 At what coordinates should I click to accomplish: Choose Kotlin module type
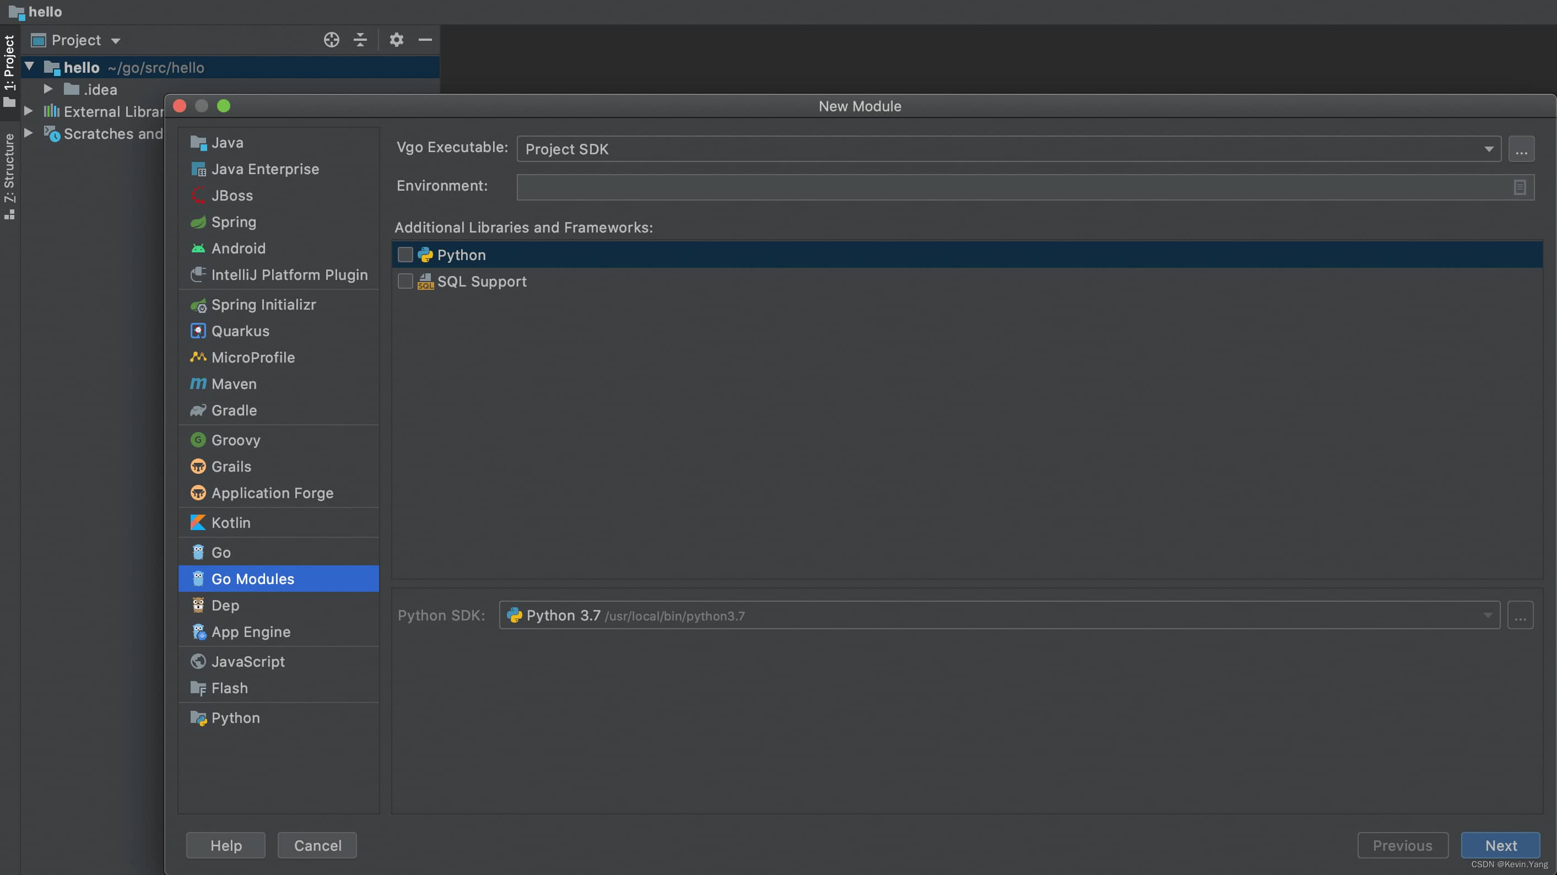pos(279,523)
